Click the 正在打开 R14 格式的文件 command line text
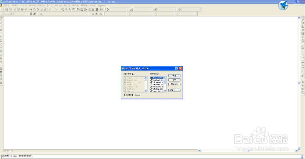Viewport: 305px width, 159px height. [x=17, y=156]
